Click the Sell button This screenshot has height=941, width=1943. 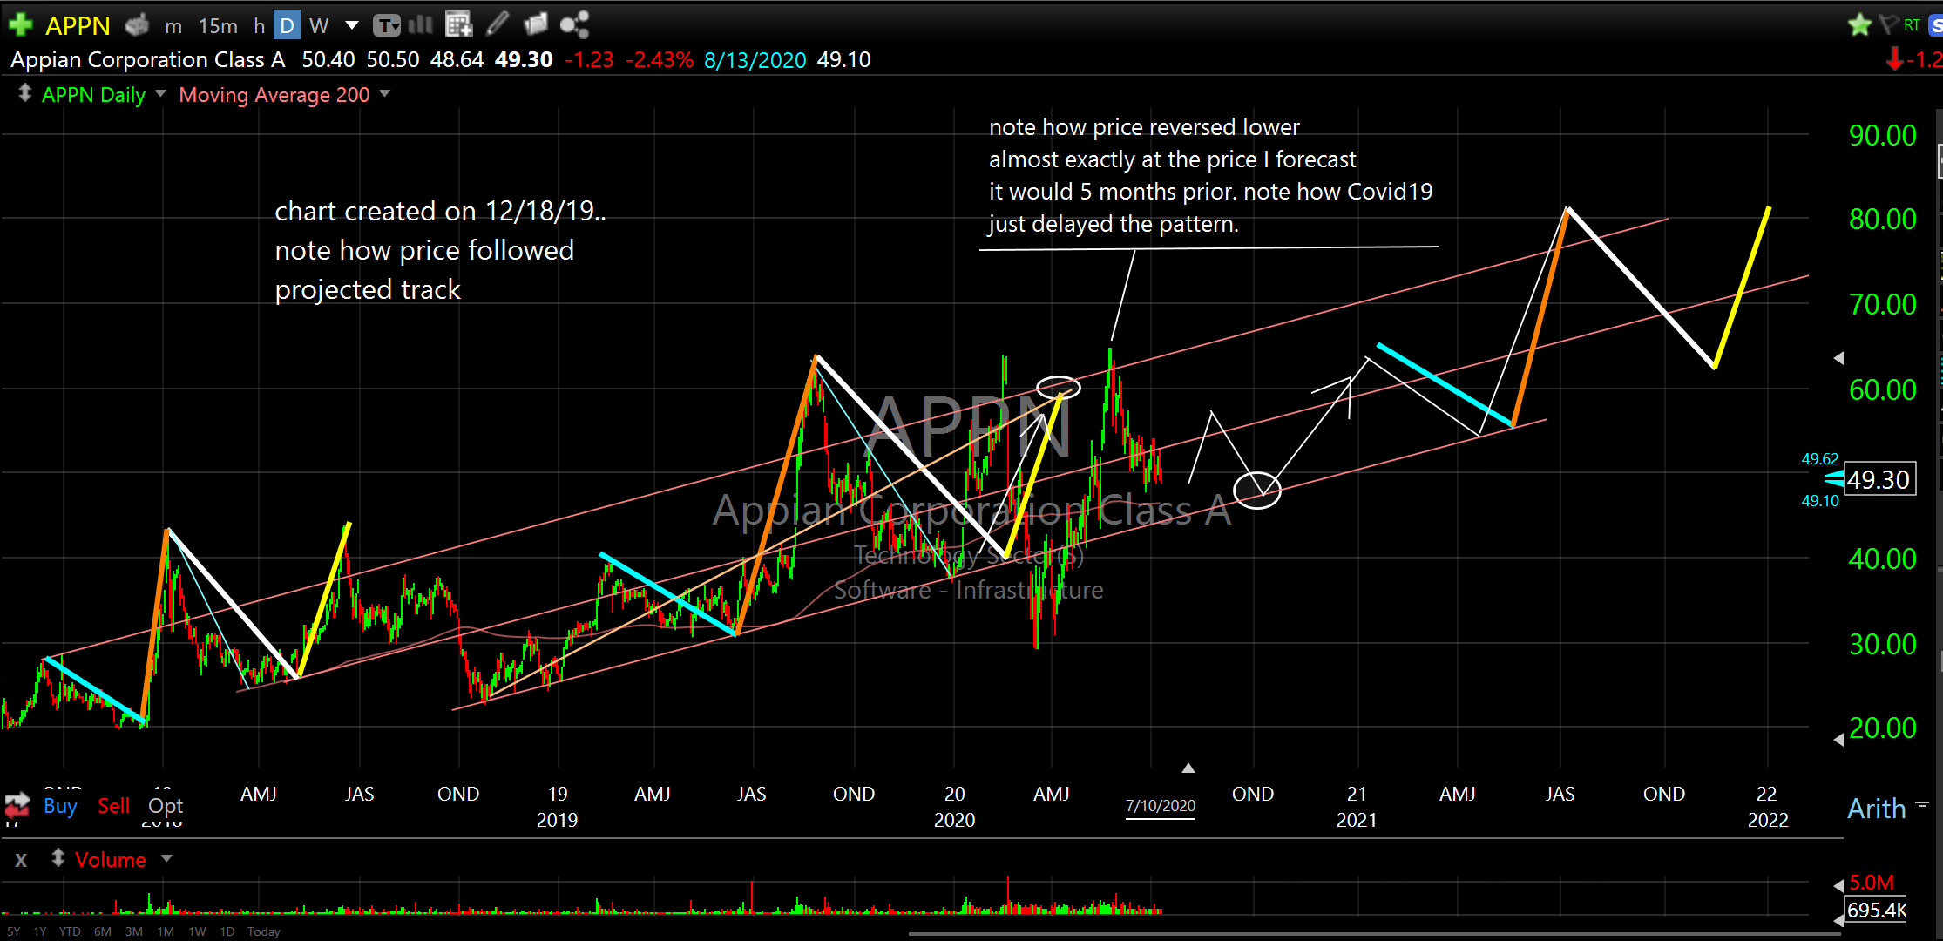coord(113,806)
